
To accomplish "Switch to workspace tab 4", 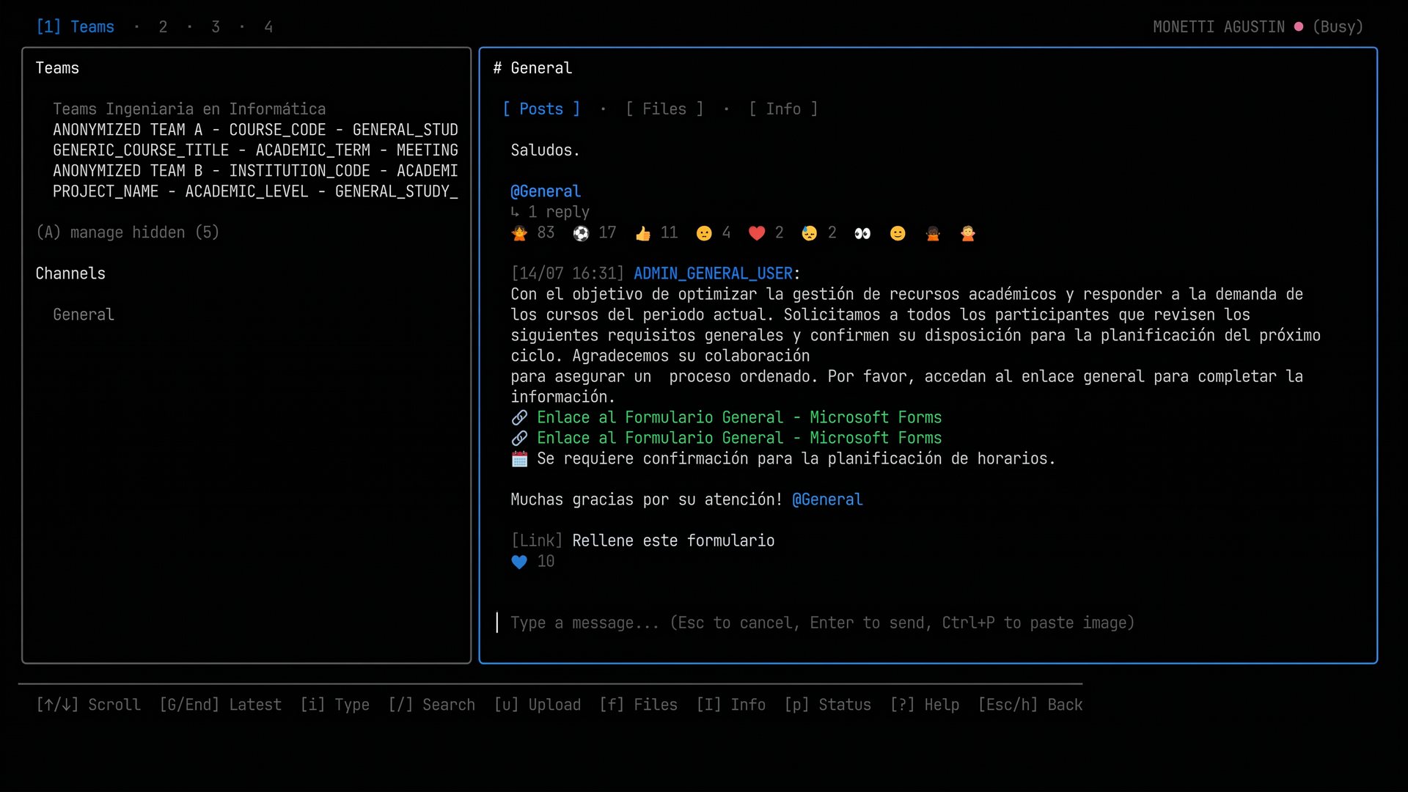I will (268, 27).
